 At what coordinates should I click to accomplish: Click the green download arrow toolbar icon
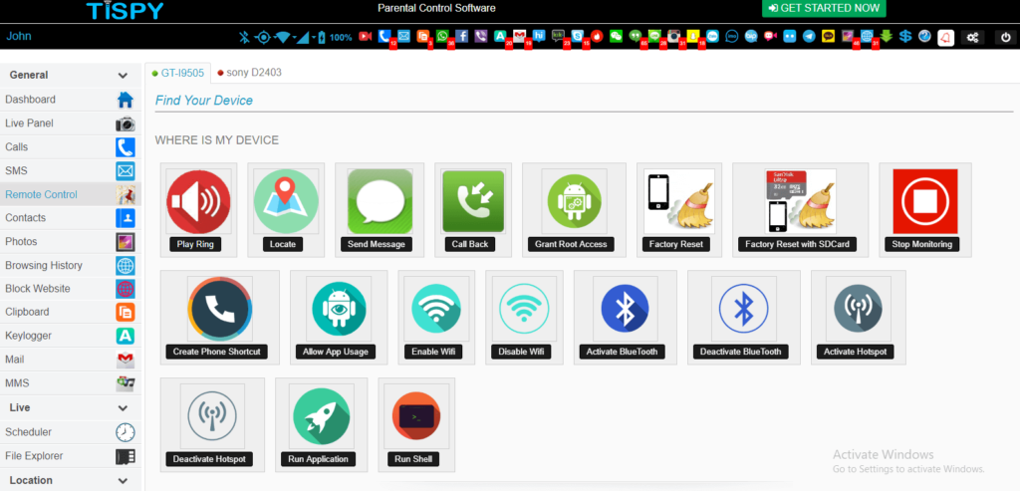[886, 37]
